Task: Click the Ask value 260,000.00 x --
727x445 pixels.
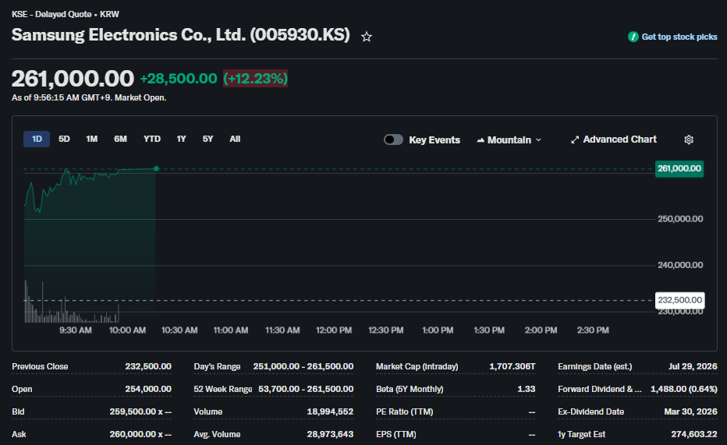Action: pyautogui.click(x=140, y=434)
